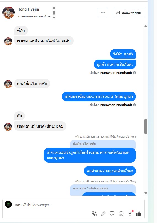Viewport: 157px width, 223px height.
Task: Click the conversation scrollbar thumb
Action: coord(145,126)
